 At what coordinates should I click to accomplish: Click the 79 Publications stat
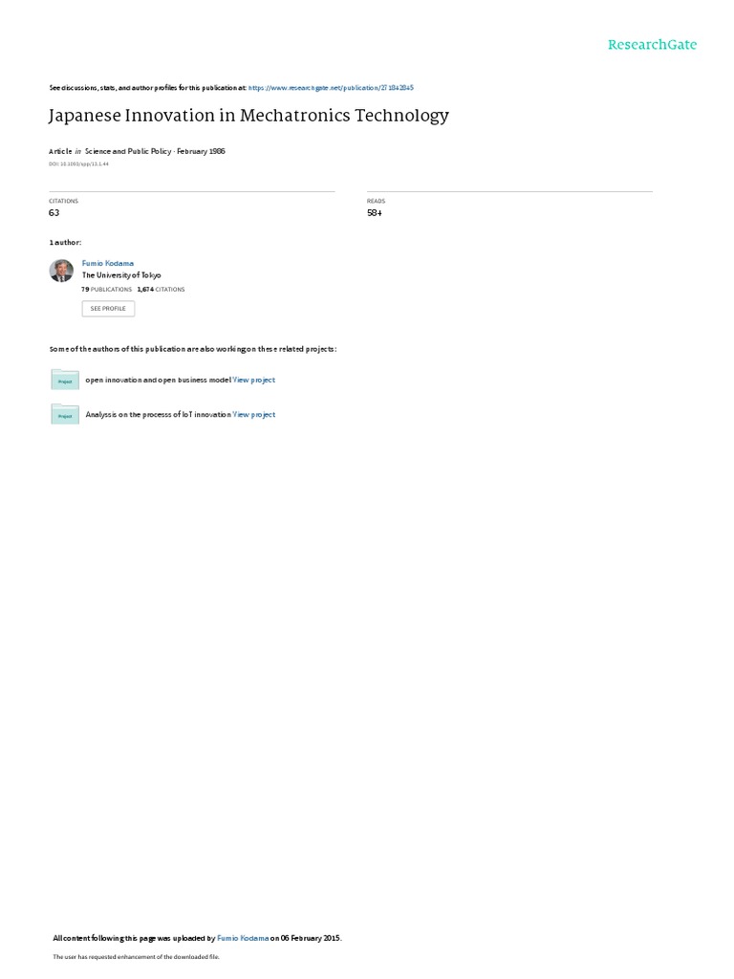click(x=107, y=290)
